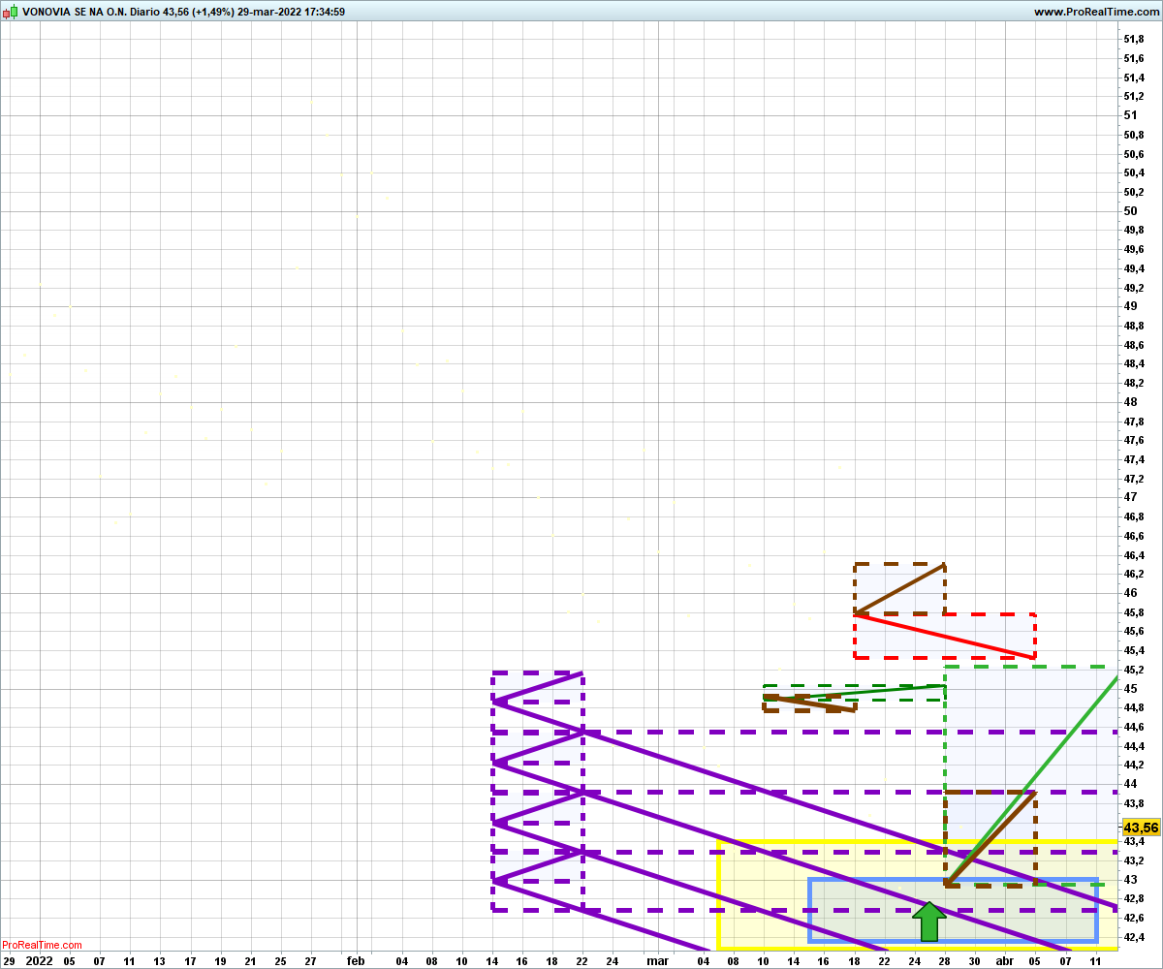Click the VONOVIA SE NA O.N. title text
The image size is (1163, 969).
[73, 12]
